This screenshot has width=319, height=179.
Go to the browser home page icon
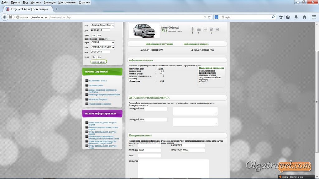click(304, 17)
